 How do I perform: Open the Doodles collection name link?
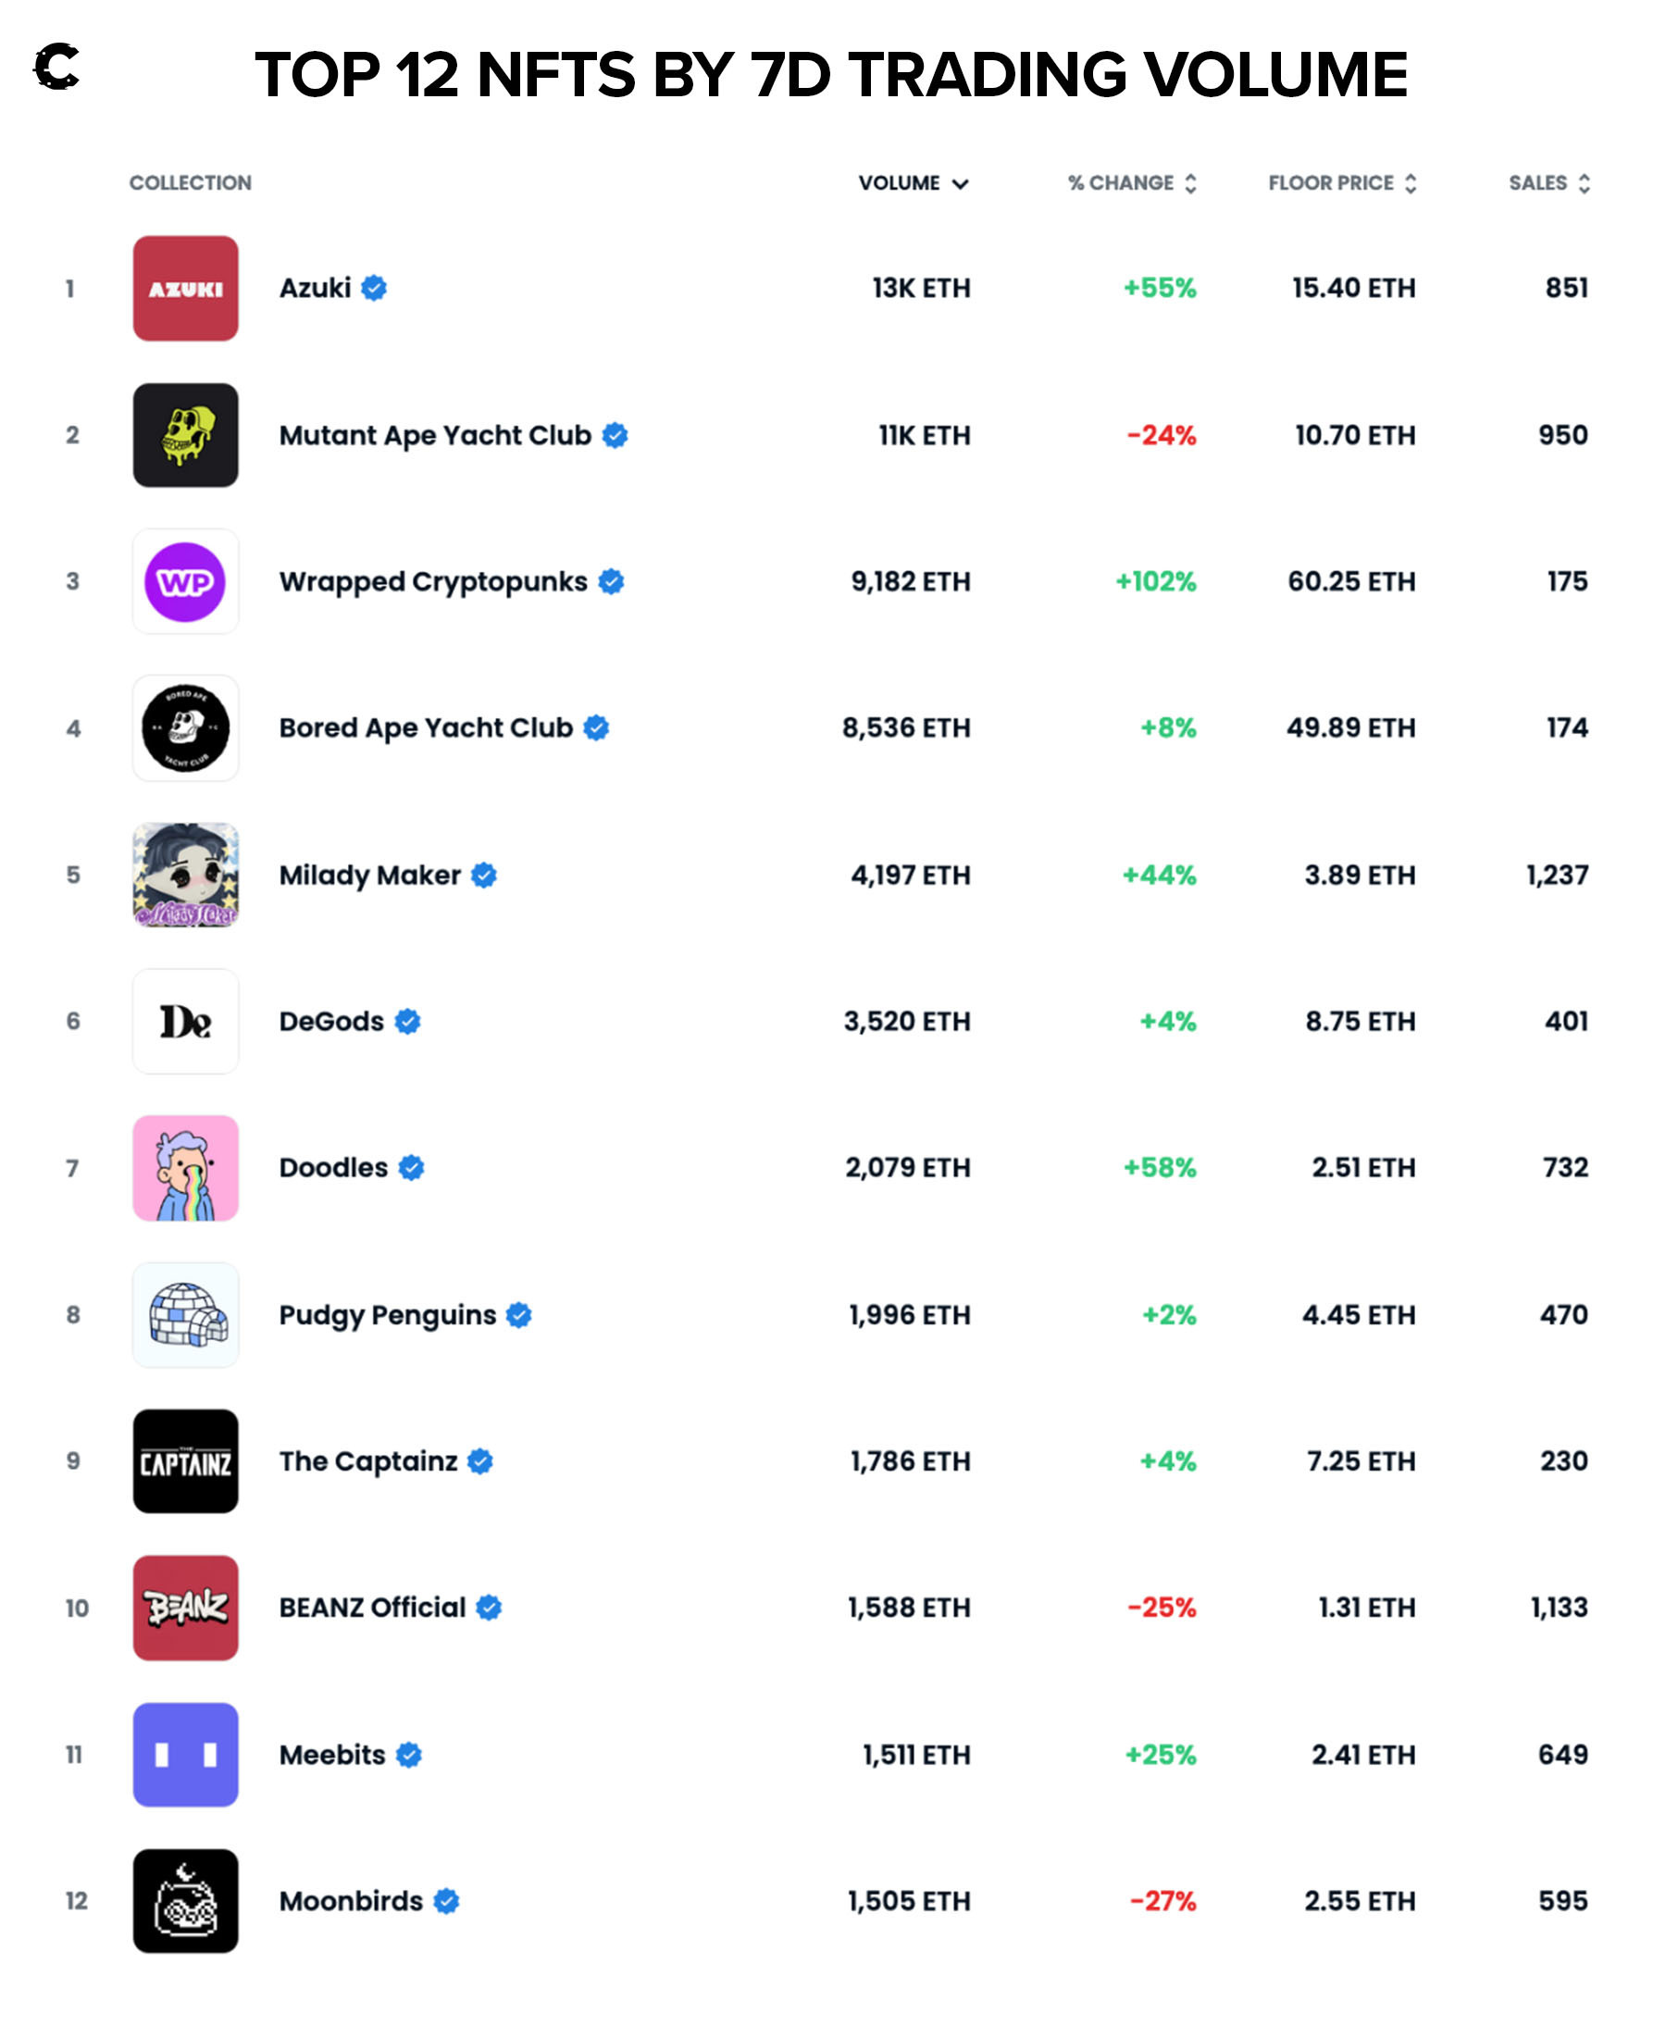tap(333, 1168)
